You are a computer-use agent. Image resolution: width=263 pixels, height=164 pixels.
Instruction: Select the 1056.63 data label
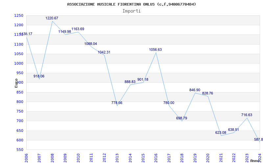(x=155, y=50)
